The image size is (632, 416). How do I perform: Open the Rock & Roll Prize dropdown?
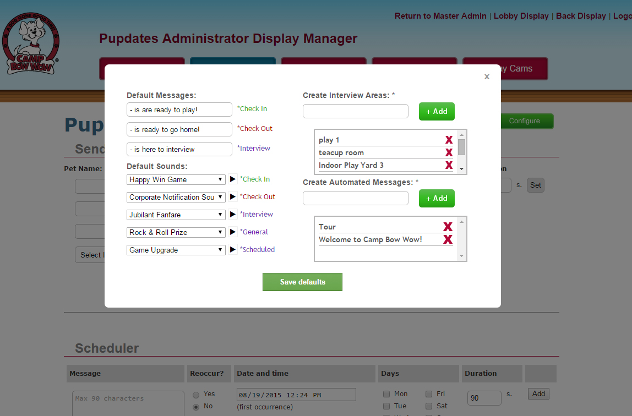tap(176, 232)
